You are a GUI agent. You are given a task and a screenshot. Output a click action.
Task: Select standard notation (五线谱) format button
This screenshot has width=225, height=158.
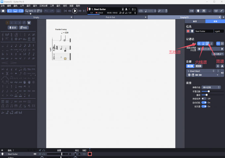point(199,43)
